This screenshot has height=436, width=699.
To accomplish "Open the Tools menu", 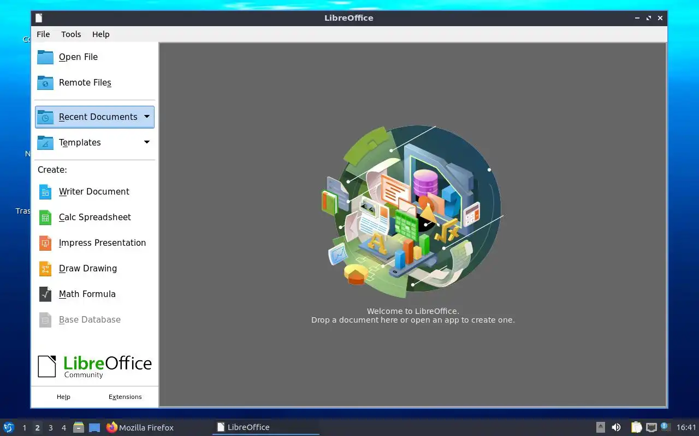I will tap(71, 34).
